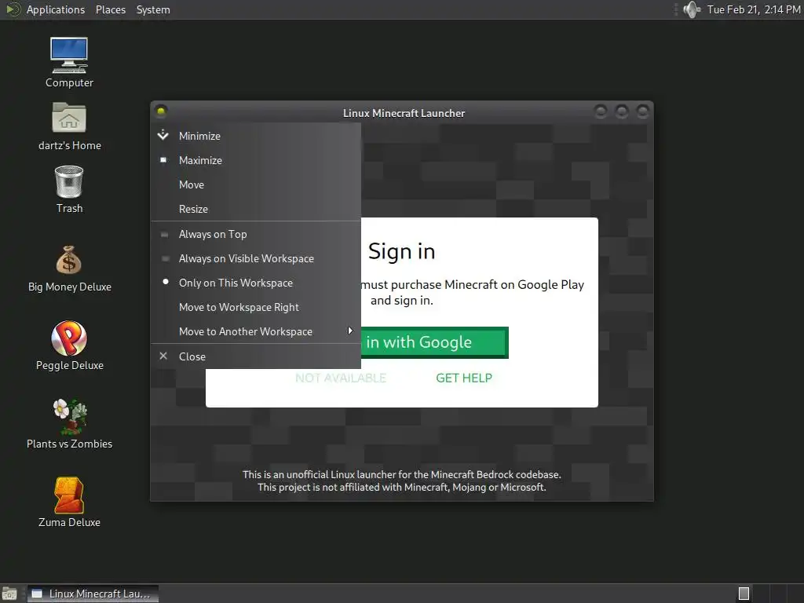Click the Sign in heading

[x=401, y=251]
